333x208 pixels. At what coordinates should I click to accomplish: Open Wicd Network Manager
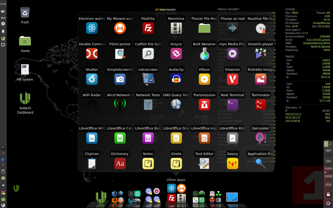[120, 105]
